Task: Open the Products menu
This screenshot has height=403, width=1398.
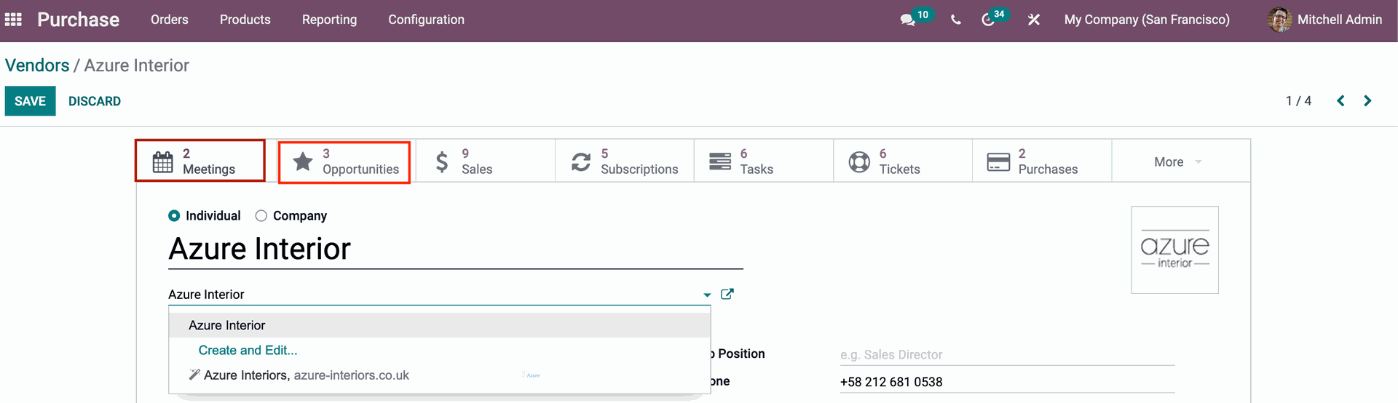Action: 245,20
